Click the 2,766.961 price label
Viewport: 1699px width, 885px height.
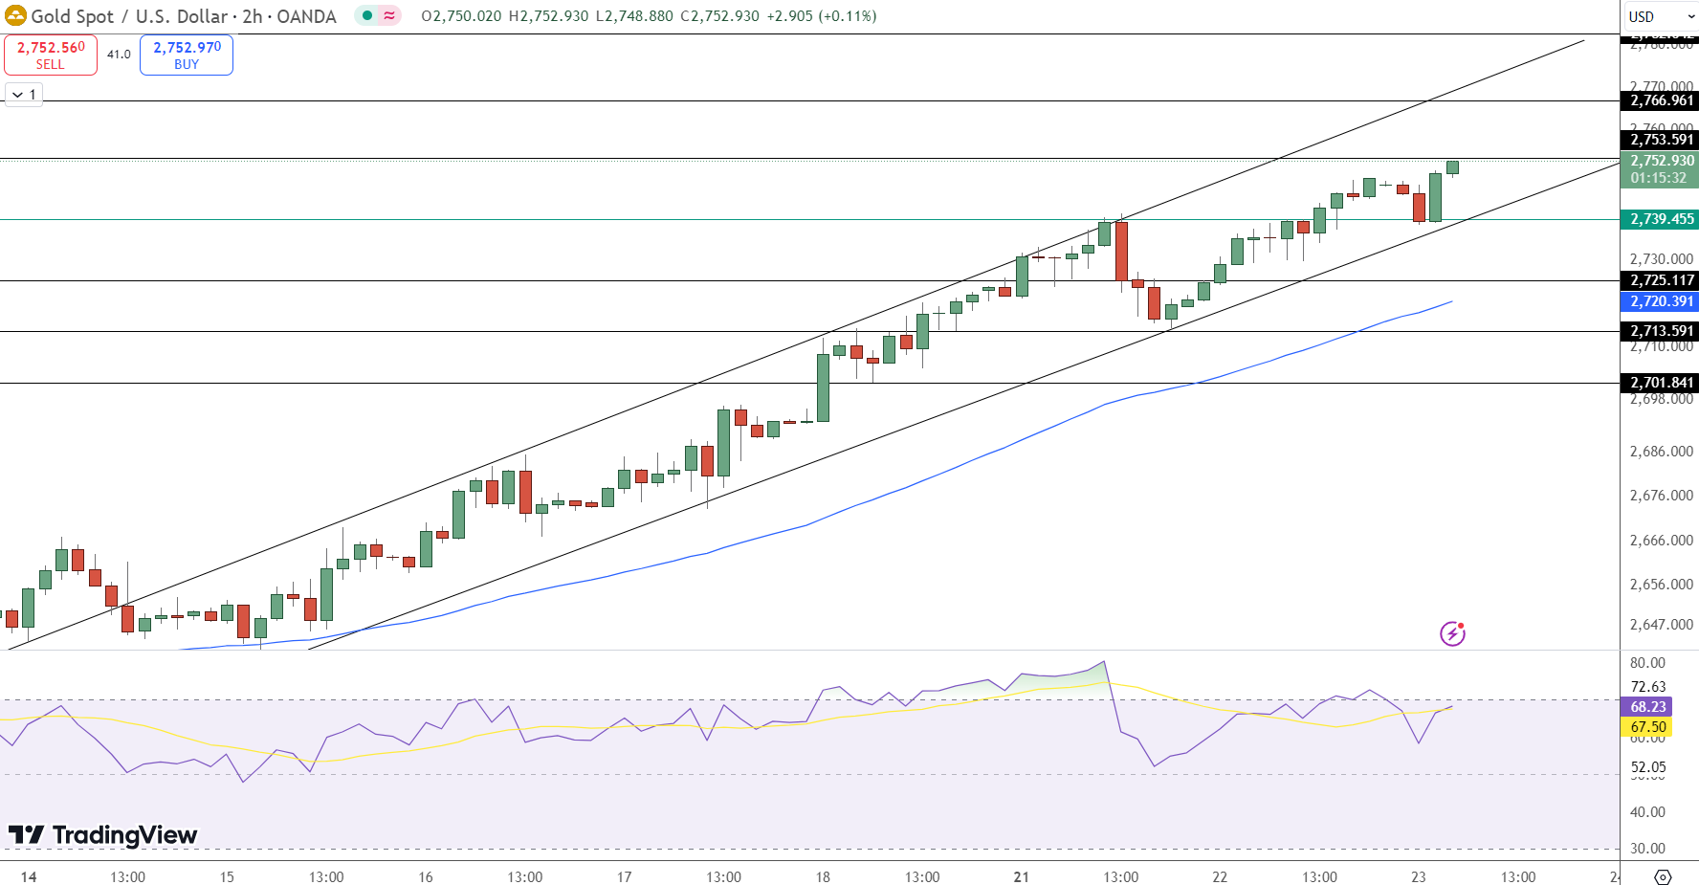(1661, 100)
